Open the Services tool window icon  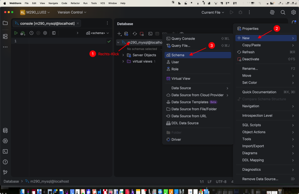5,141
